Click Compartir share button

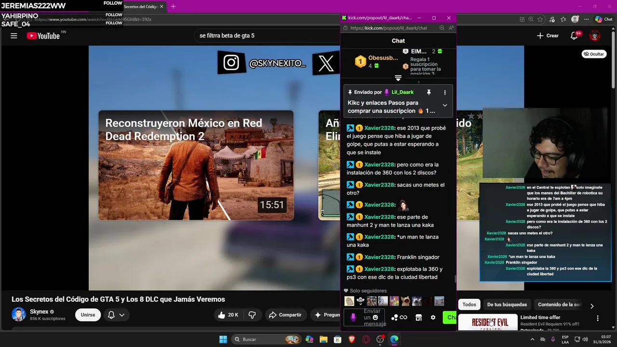(x=285, y=315)
